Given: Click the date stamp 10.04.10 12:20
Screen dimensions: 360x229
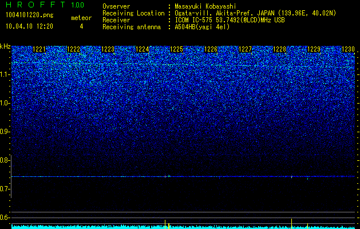Looking at the screenshot, I should click(29, 26).
